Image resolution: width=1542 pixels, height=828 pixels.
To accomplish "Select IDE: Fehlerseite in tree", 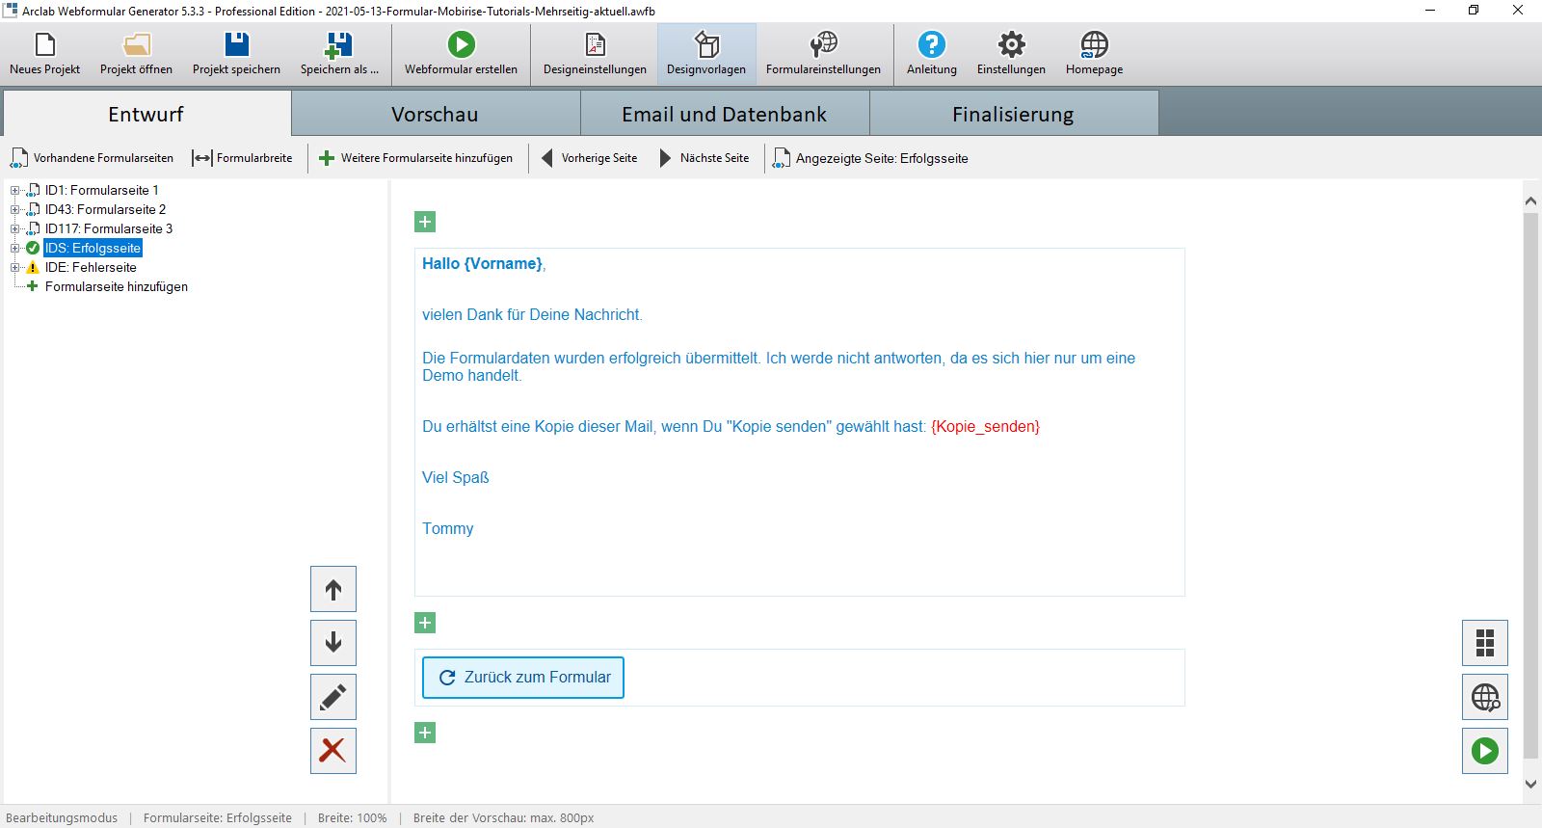I will click(x=91, y=267).
